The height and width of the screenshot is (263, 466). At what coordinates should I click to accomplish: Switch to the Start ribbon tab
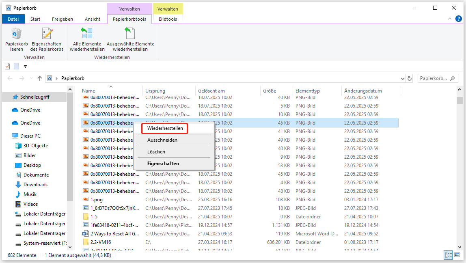(35, 19)
